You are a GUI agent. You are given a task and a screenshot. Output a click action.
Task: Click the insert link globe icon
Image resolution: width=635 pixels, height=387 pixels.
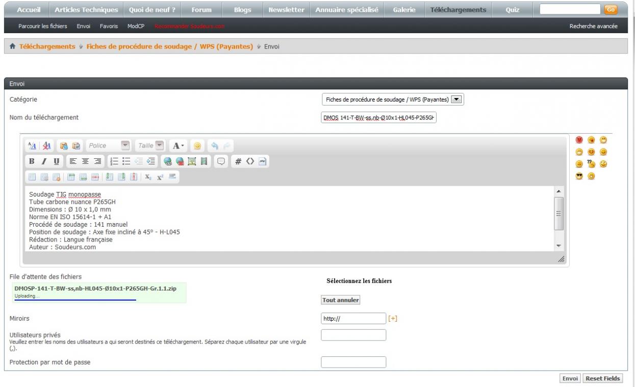(x=167, y=161)
